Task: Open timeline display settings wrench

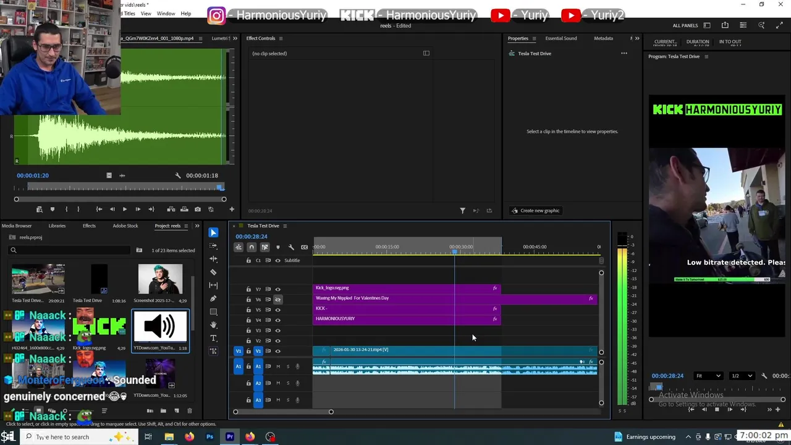Action: click(291, 247)
